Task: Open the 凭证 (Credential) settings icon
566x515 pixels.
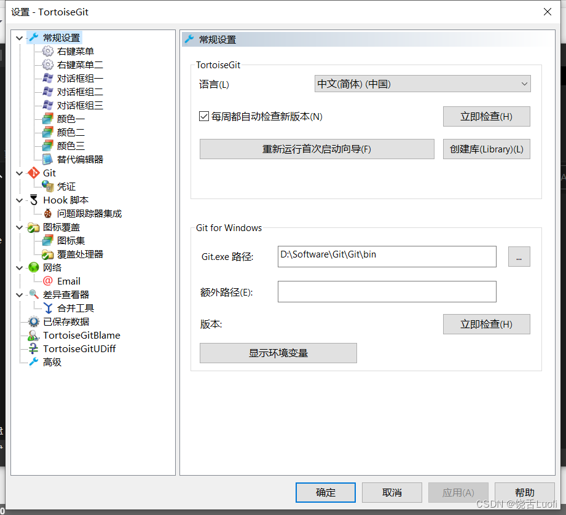Action: coord(66,186)
